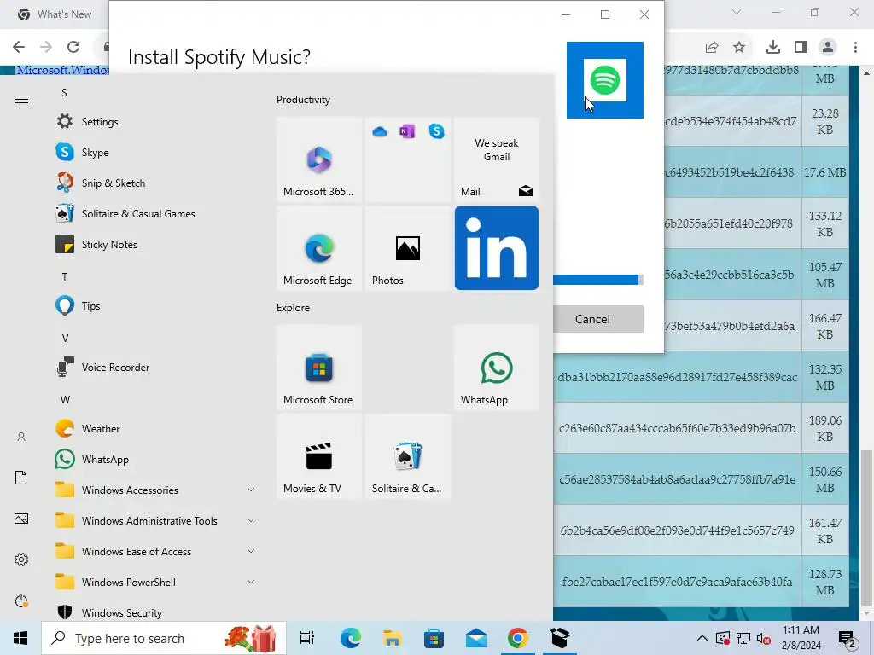
Task: Open File Explorer from the taskbar
Action: pyautogui.click(x=392, y=638)
